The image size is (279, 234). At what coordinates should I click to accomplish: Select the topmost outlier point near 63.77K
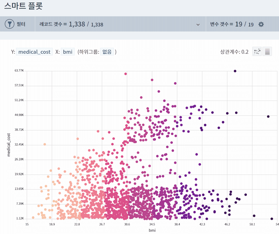[235, 71]
